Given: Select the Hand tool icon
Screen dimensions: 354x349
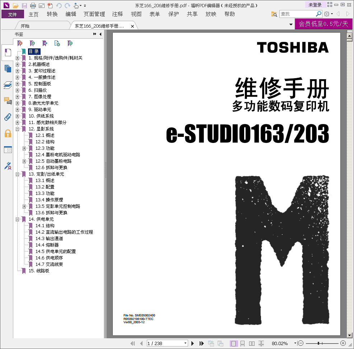Looking at the screenshot, I should (76, 6).
